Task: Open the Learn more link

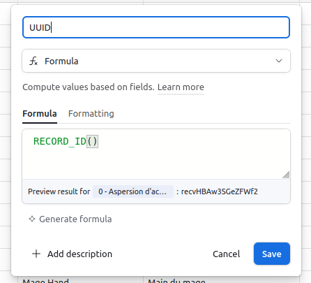Action: click(181, 87)
